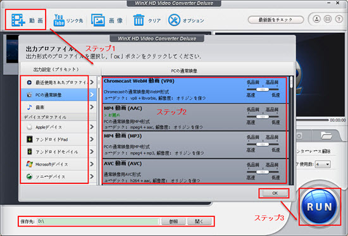The height and width of the screenshot is (236, 348).
Task: Expand arrow beside ソニーデバイス
Action: point(92,177)
